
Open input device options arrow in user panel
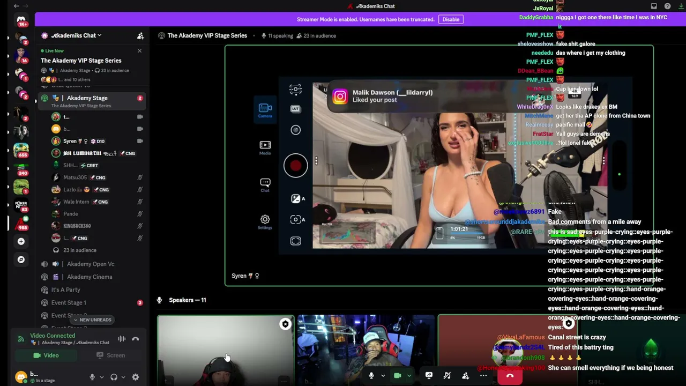[101, 377]
